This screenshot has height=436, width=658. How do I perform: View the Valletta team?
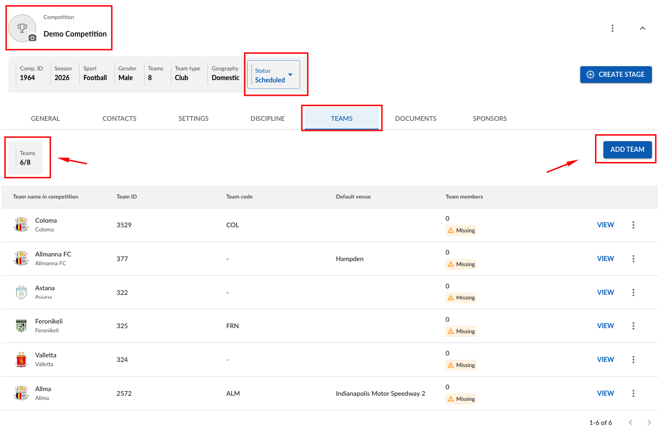tap(606, 360)
